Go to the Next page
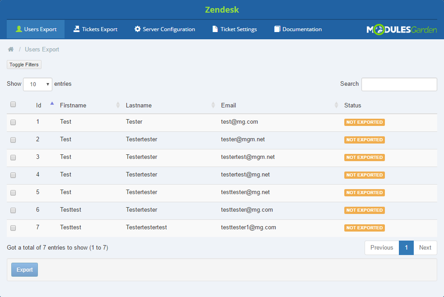Image resolution: width=444 pixels, height=297 pixels. (425, 248)
